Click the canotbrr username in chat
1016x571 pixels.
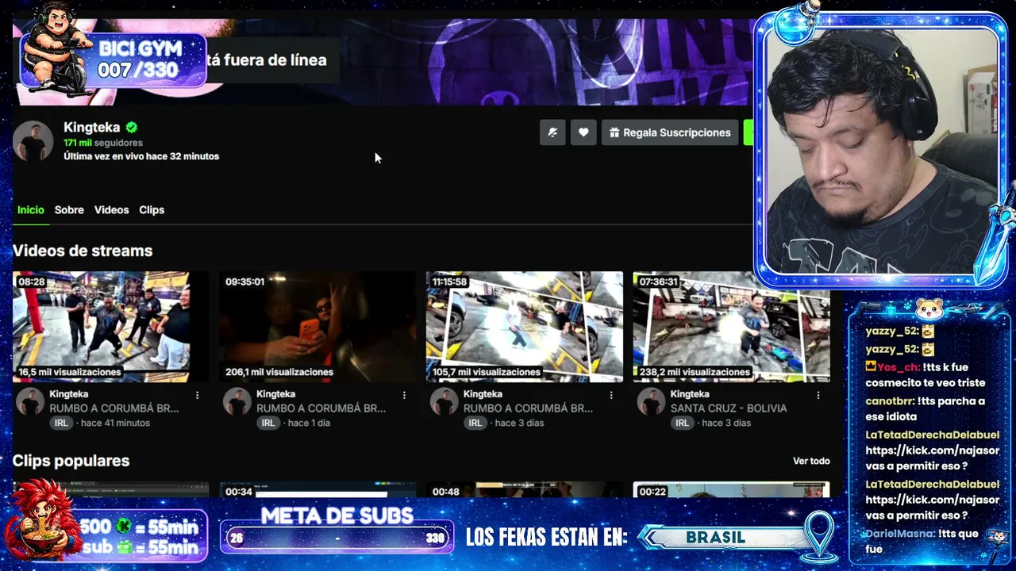(890, 401)
